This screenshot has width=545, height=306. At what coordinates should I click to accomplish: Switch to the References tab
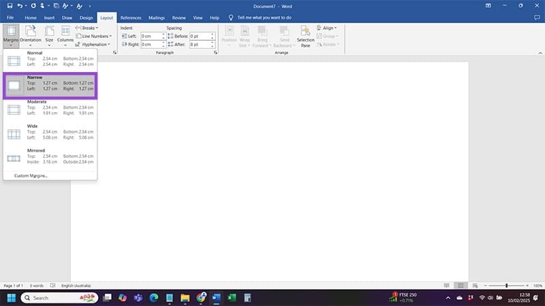pyautogui.click(x=130, y=17)
